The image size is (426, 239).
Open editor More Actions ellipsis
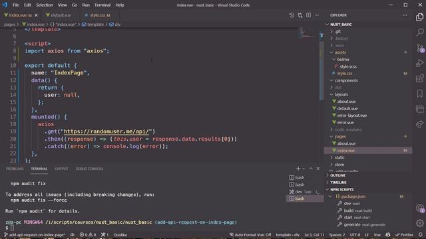click(317, 15)
